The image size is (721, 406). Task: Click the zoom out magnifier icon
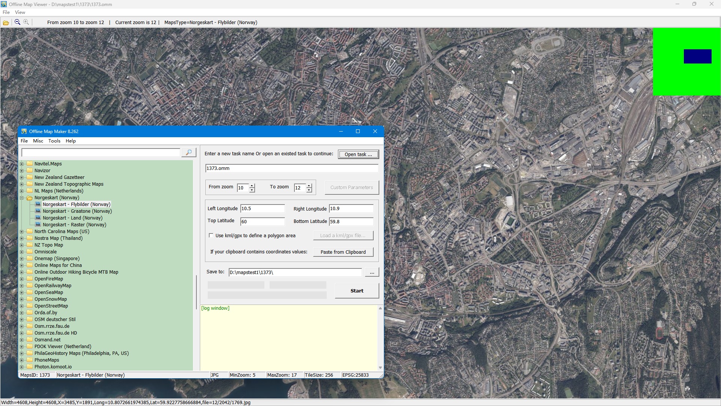click(x=17, y=22)
